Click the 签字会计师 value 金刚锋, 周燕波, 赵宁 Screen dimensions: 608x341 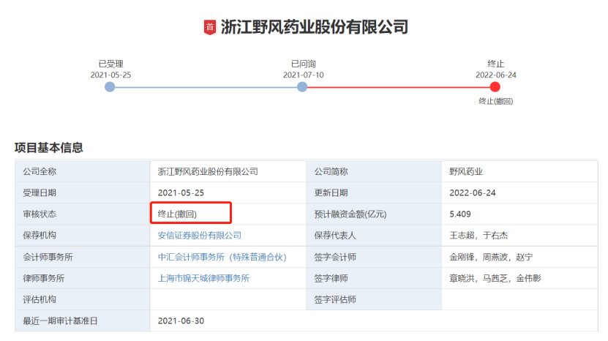click(x=491, y=257)
